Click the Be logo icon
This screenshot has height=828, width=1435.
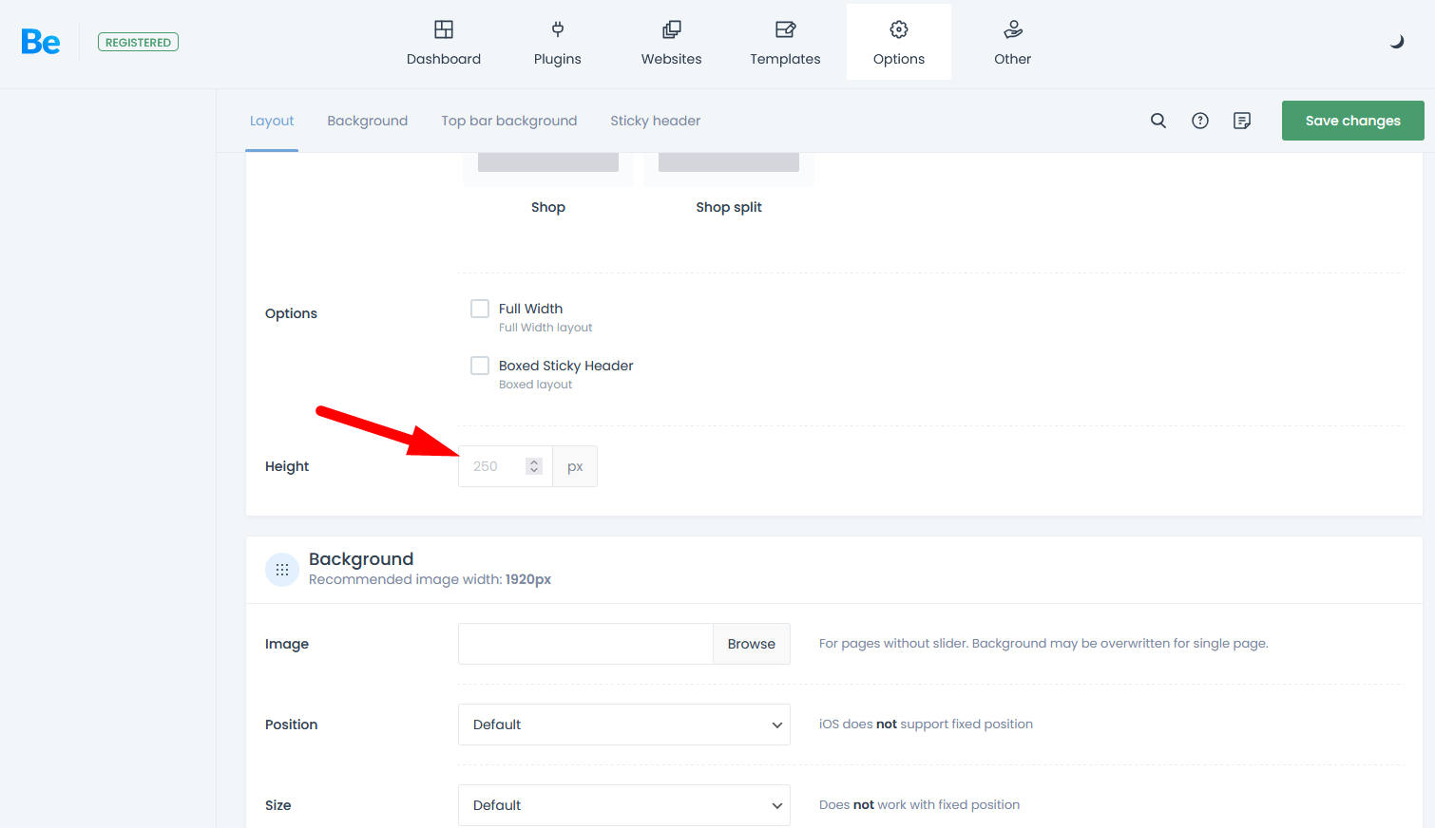(x=41, y=42)
